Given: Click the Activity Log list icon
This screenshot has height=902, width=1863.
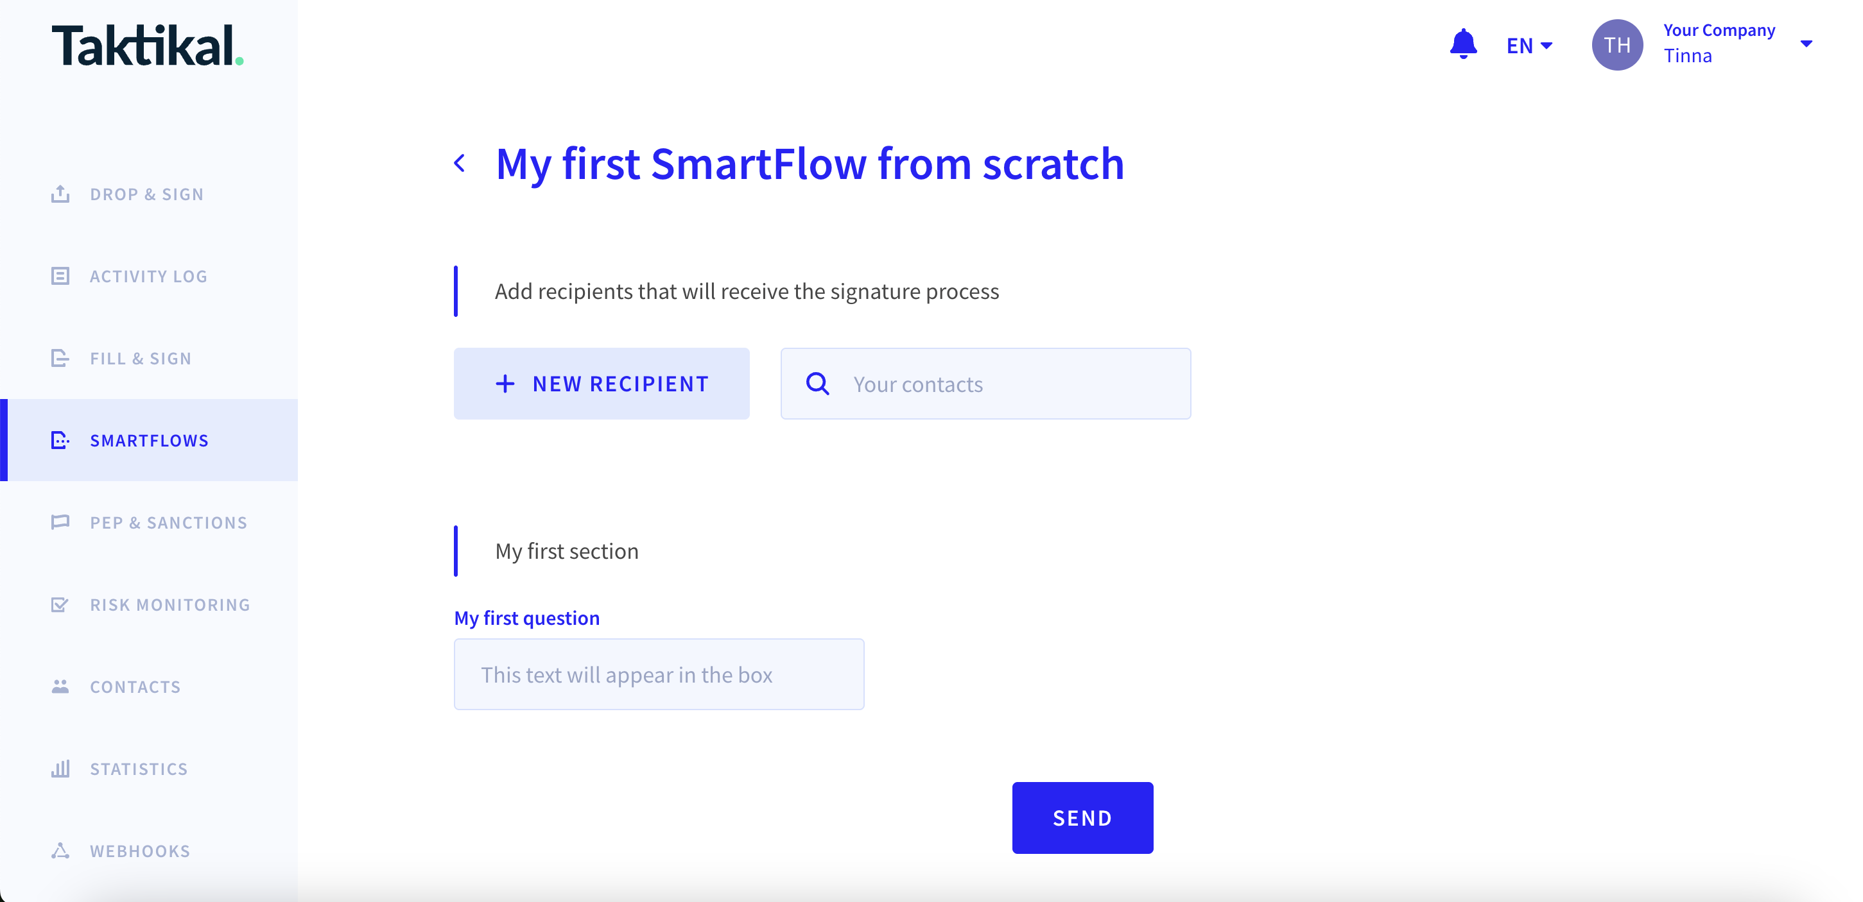Looking at the screenshot, I should pyautogui.click(x=61, y=276).
